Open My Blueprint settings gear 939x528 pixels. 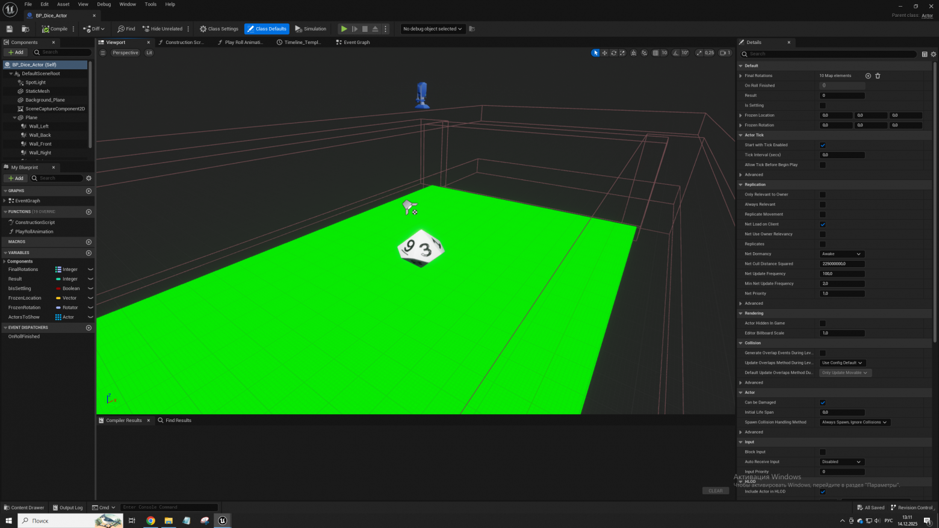coord(88,178)
